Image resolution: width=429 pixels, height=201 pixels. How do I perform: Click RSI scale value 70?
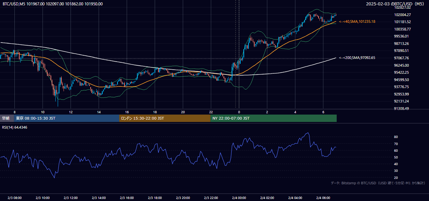[396, 144]
